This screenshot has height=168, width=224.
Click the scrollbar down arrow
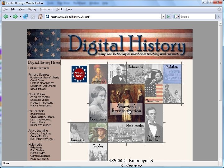[x=220, y=159]
